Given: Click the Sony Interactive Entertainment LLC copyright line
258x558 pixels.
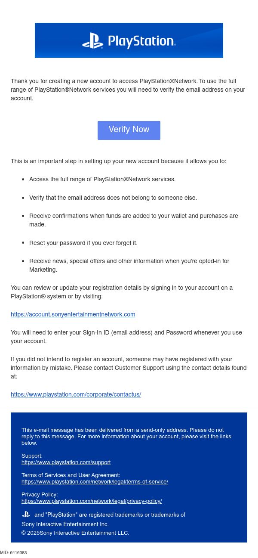Looking at the screenshot, I should 75,533.
